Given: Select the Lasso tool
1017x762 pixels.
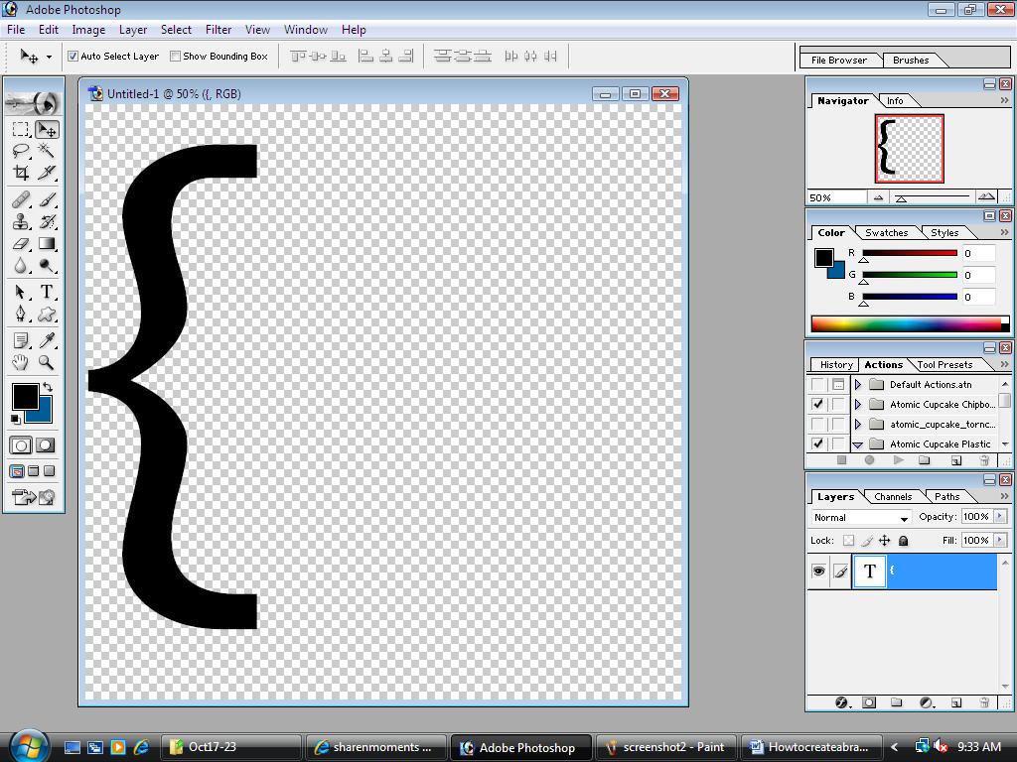Looking at the screenshot, I should click(x=21, y=151).
